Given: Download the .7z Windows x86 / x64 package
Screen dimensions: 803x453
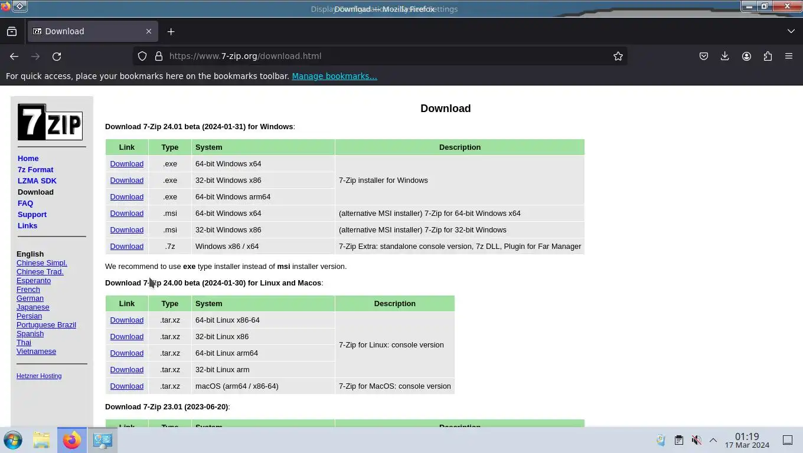Looking at the screenshot, I should click(x=126, y=246).
